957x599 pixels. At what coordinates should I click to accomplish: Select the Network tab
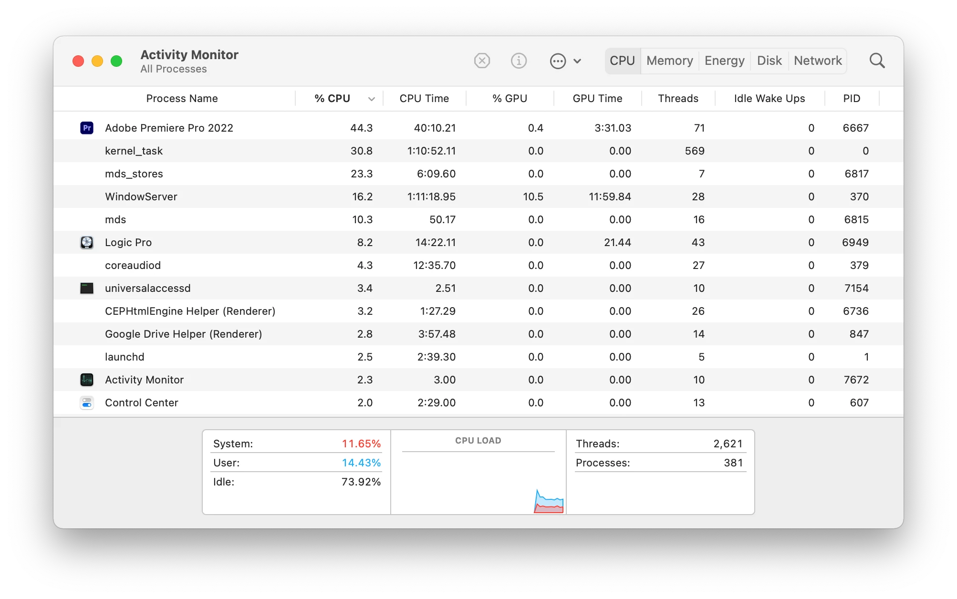click(818, 61)
